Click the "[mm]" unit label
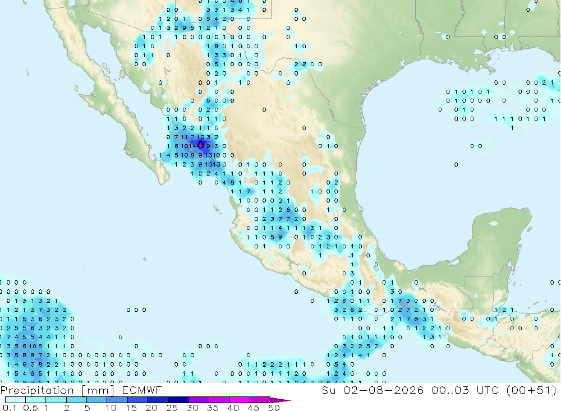This screenshot has height=411, width=561. 98,390
